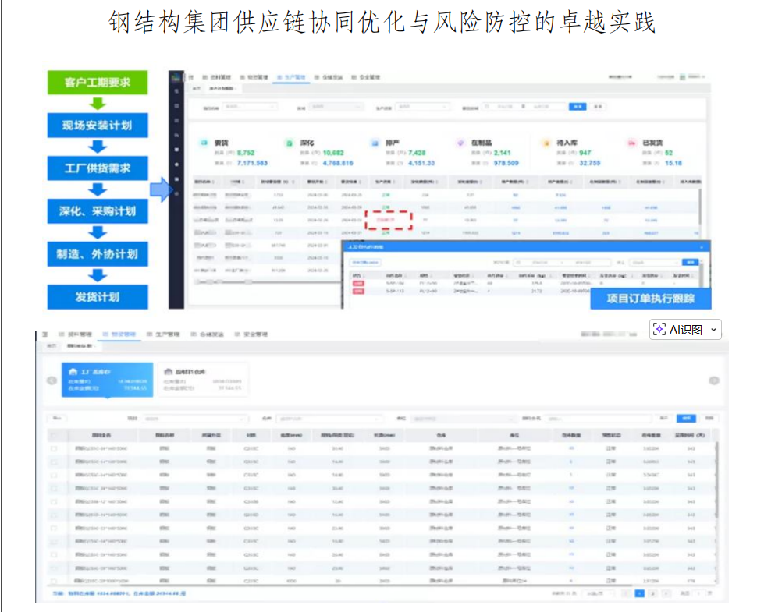Click the 深化 stat card icon
Image resolution: width=757 pixels, height=612 pixels.
pos(289,143)
